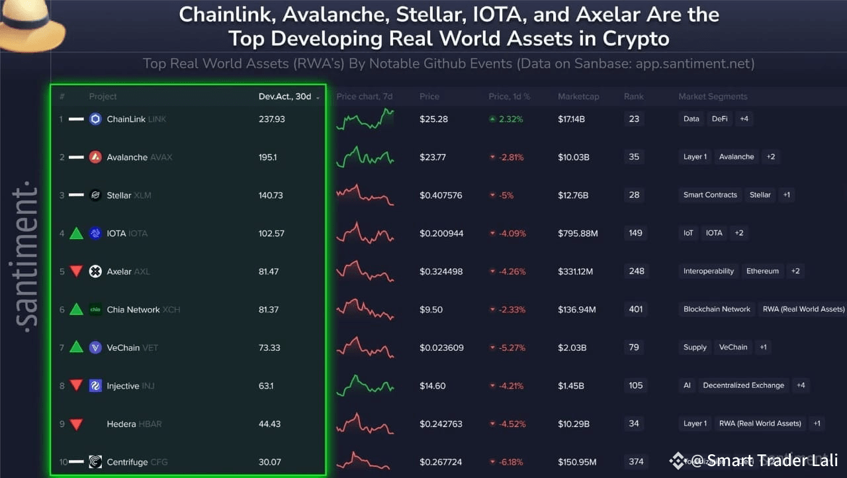Click the red down arrow beside Axelar

(75, 271)
